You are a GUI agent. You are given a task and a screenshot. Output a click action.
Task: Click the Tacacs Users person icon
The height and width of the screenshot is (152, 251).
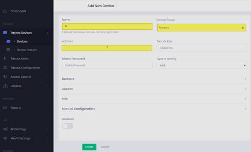(x=5, y=59)
